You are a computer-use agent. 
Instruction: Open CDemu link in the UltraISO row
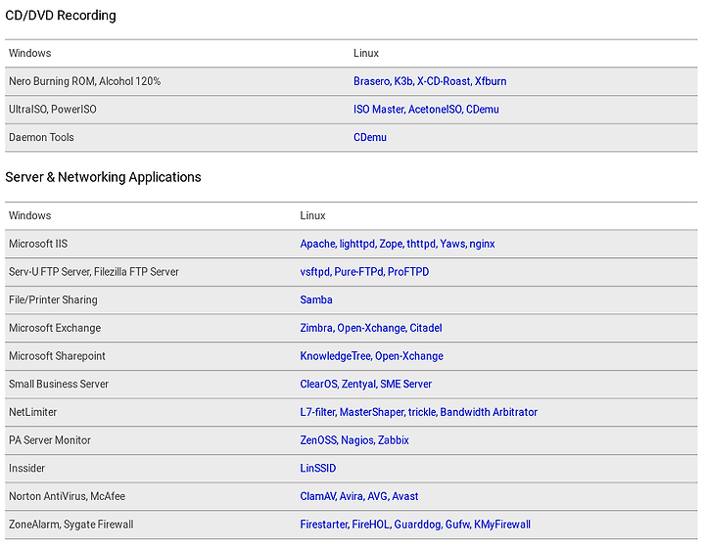pyautogui.click(x=483, y=110)
